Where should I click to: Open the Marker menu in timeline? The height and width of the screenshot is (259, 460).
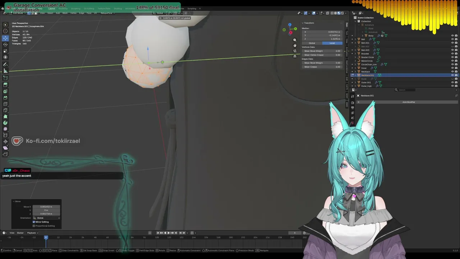click(20, 233)
